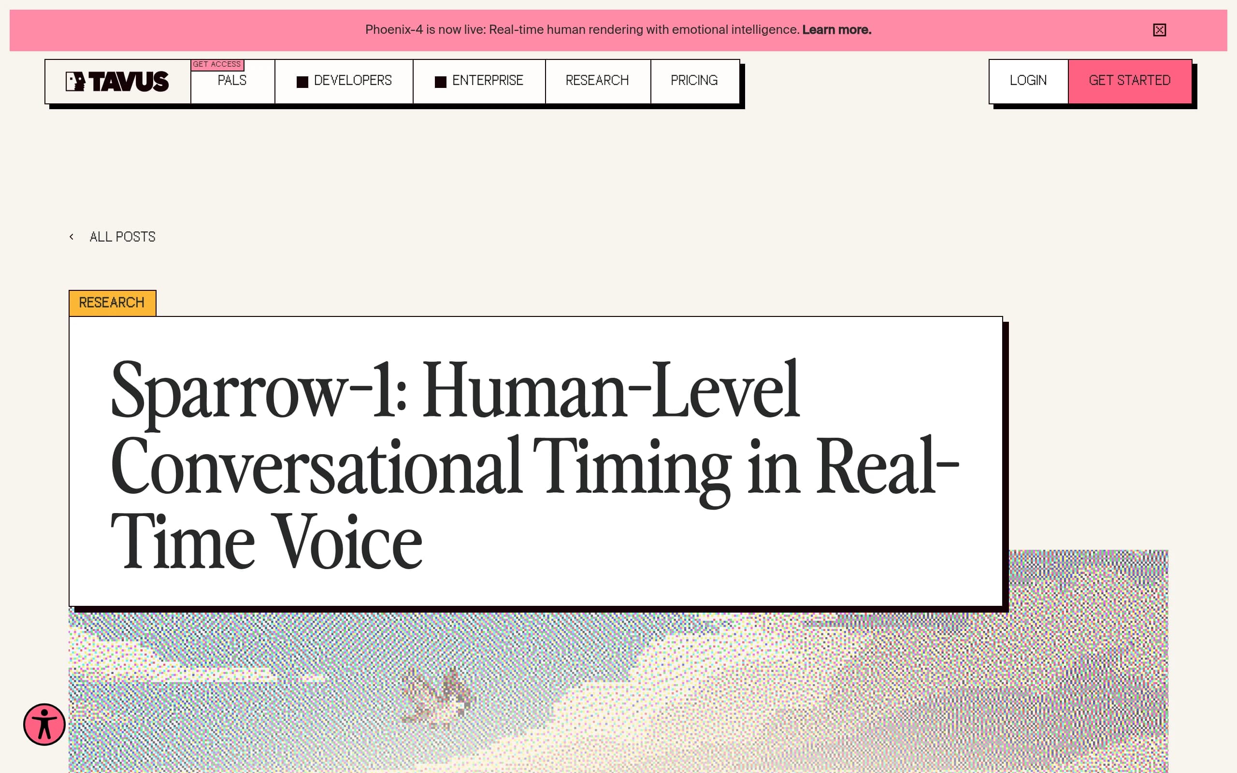Click the Sparrow-1 article headline
Image resolution: width=1237 pixels, height=773 pixels.
535,464
